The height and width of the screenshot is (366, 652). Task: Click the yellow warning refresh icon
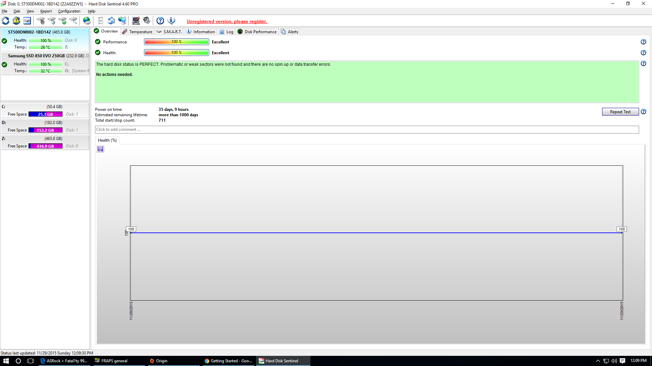[x=16, y=21]
